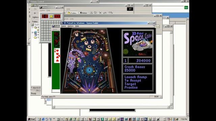
Task: Open the Options menu in 3D Pinball
Action: [71, 26]
